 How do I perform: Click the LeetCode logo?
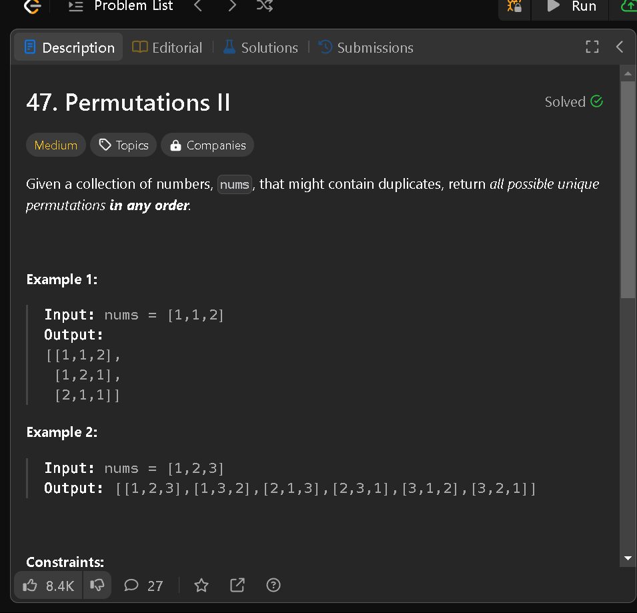31,7
